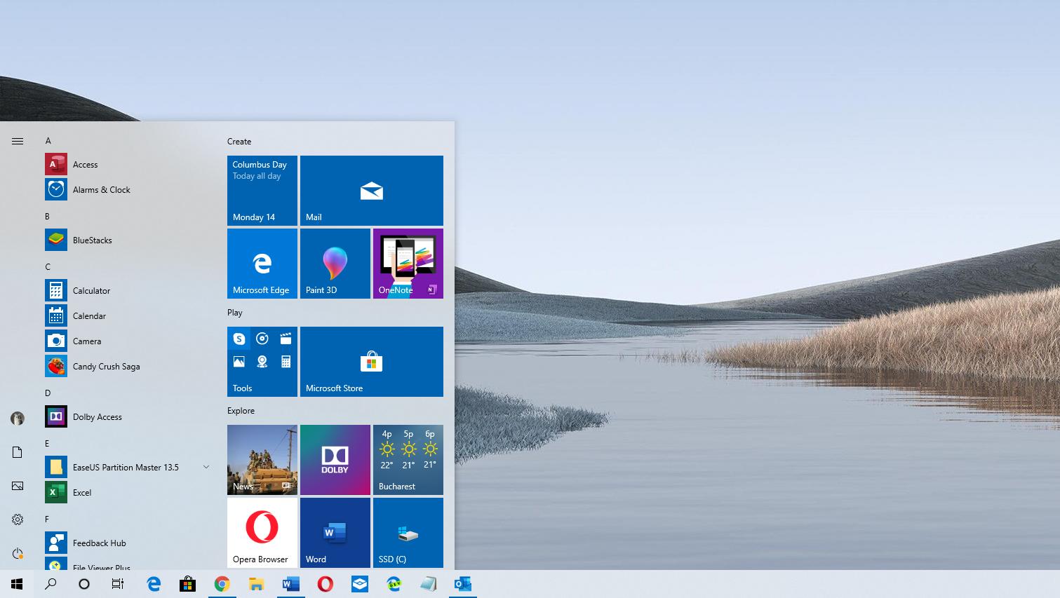Click the Play group header
Screen dimensions: 1060x598
tap(235, 313)
